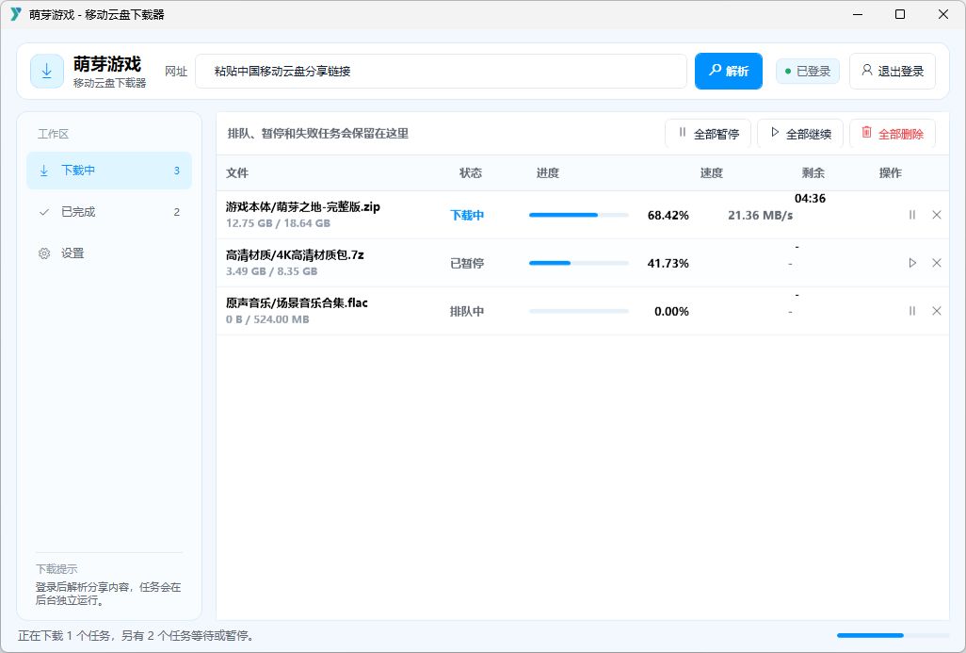This screenshot has width=966, height=653.
Task: Click the 工作区 sidebar label
Action: click(53, 134)
